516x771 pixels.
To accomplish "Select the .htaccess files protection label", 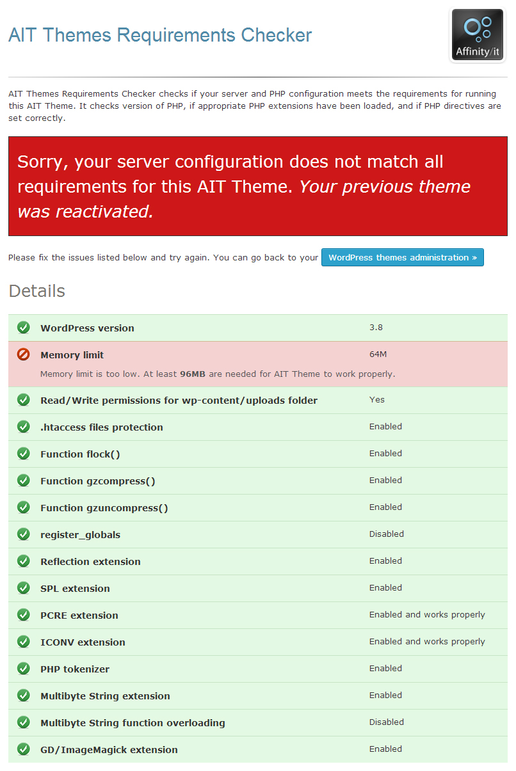I will pyautogui.click(x=102, y=427).
